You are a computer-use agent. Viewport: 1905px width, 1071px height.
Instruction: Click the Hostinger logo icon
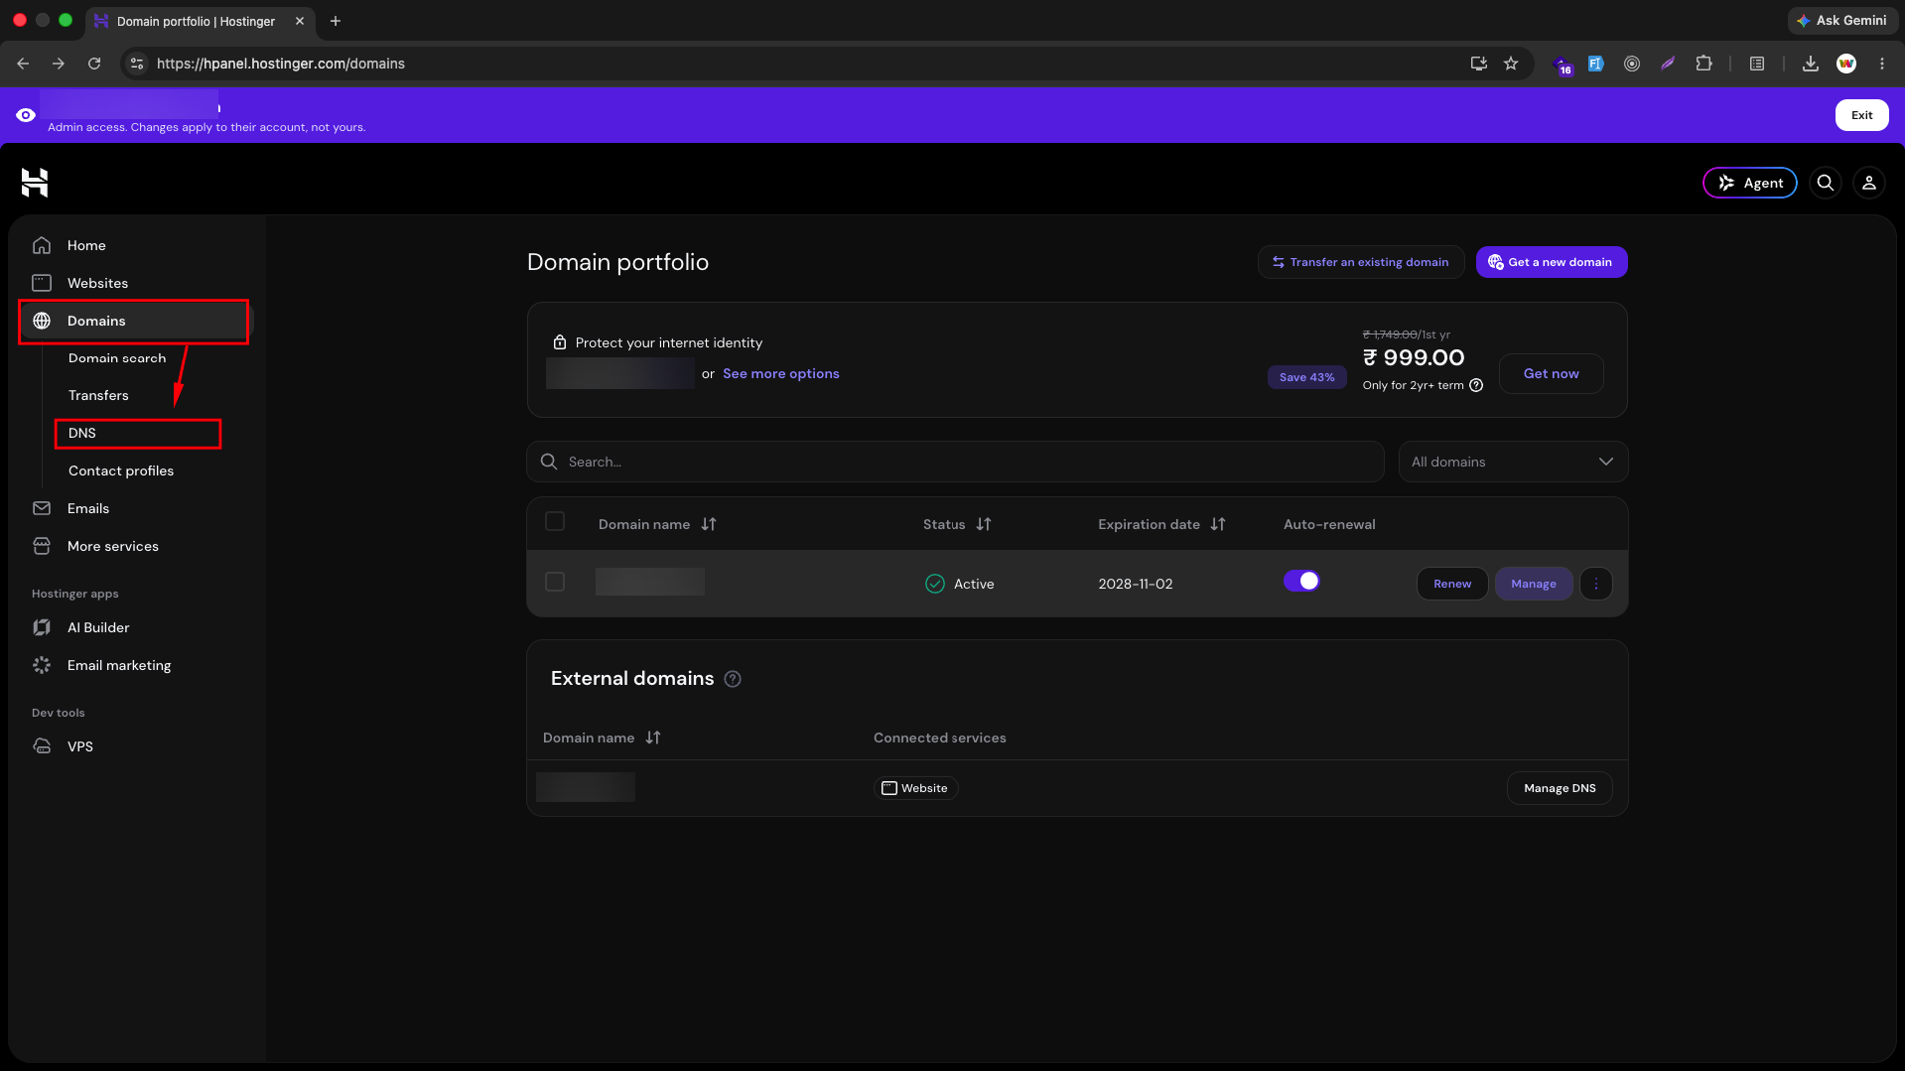35,183
